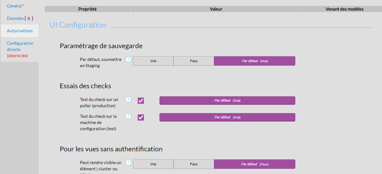Toggle the poller (production) check checkbox
This screenshot has width=382, height=174.
(x=141, y=101)
